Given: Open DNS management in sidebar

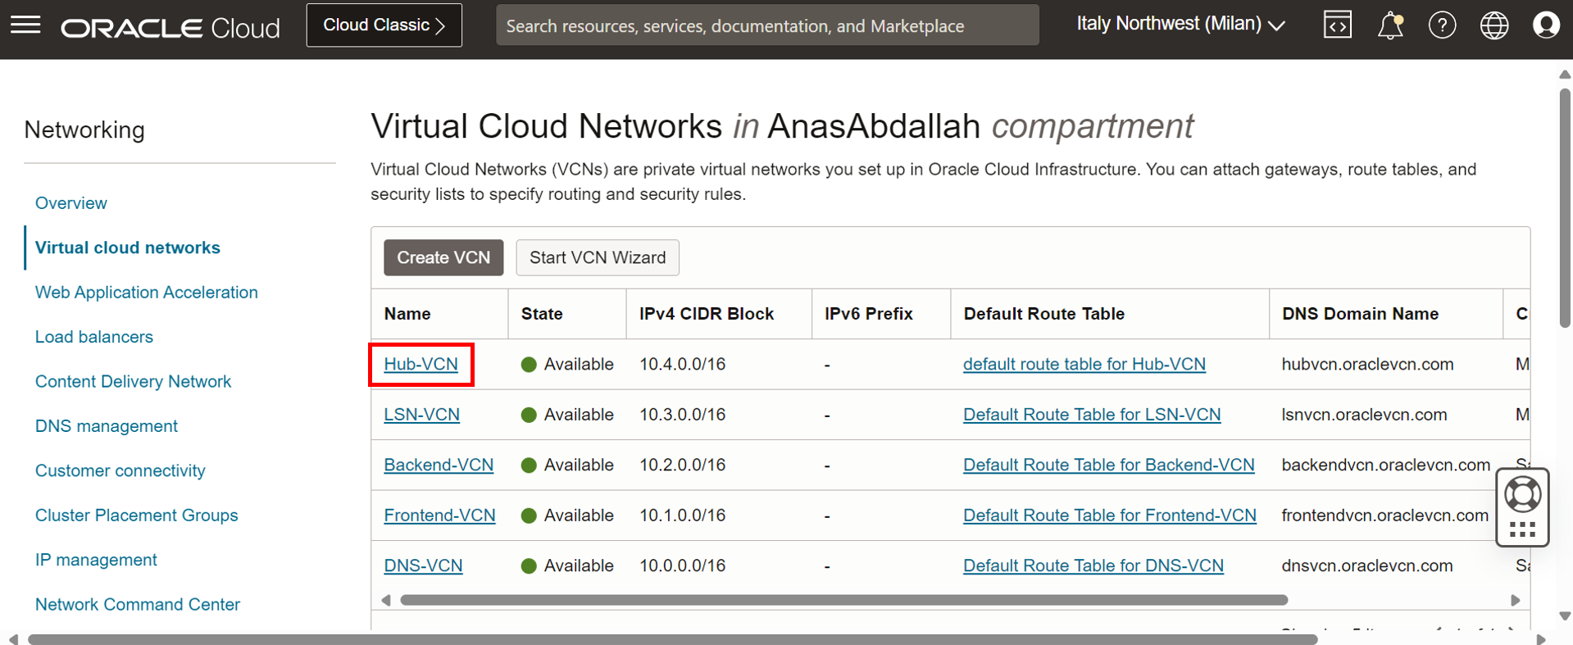Looking at the screenshot, I should [107, 426].
